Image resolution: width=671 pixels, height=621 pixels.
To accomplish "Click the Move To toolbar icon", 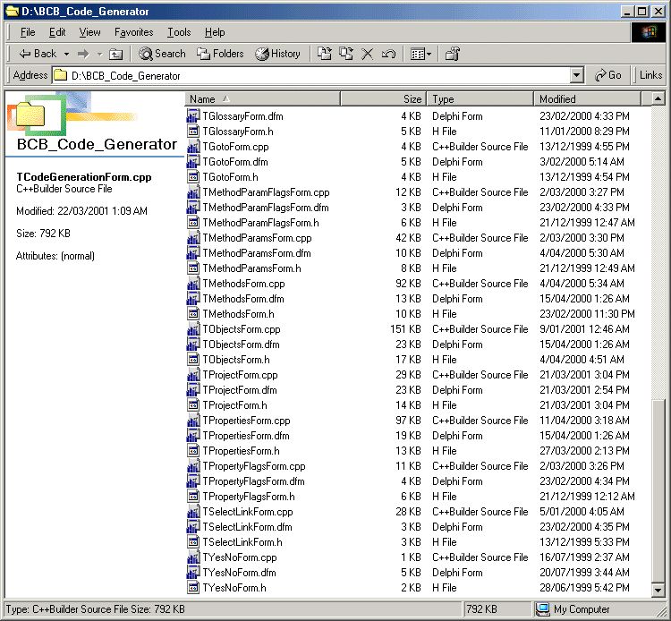I will tap(325, 54).
